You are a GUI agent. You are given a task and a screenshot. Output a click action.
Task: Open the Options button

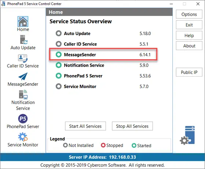pyautogui.click(x=189, y=14)
